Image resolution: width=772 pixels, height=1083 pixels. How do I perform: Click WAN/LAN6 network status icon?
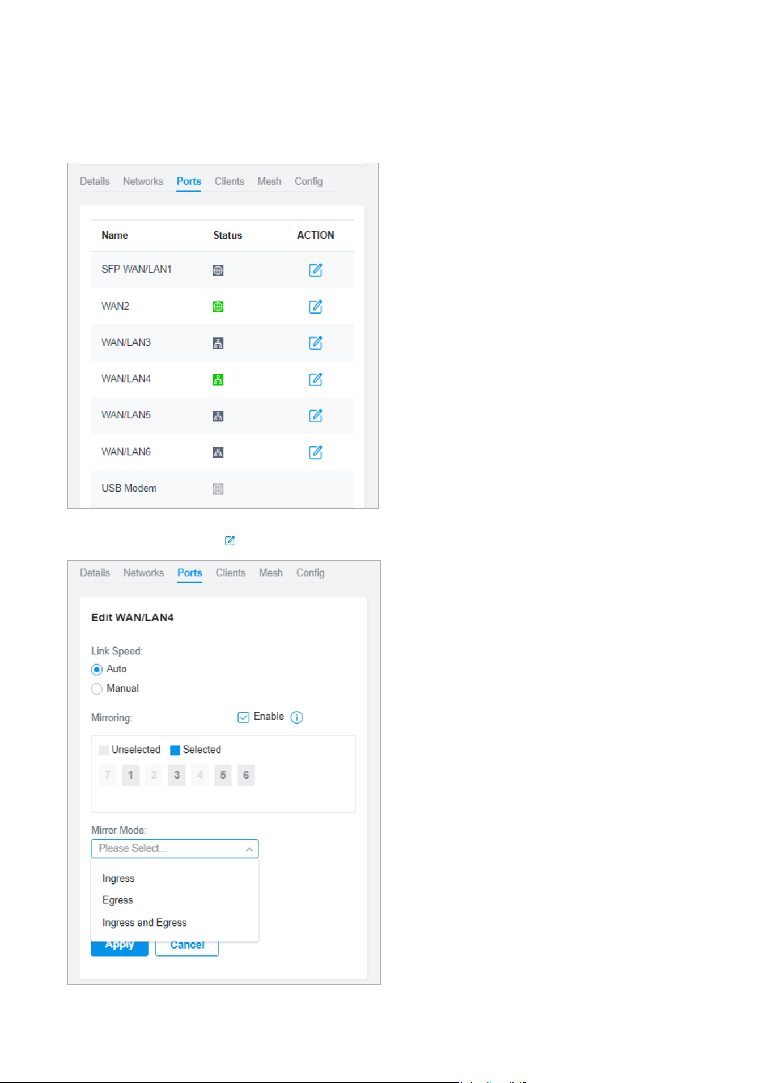218,452
